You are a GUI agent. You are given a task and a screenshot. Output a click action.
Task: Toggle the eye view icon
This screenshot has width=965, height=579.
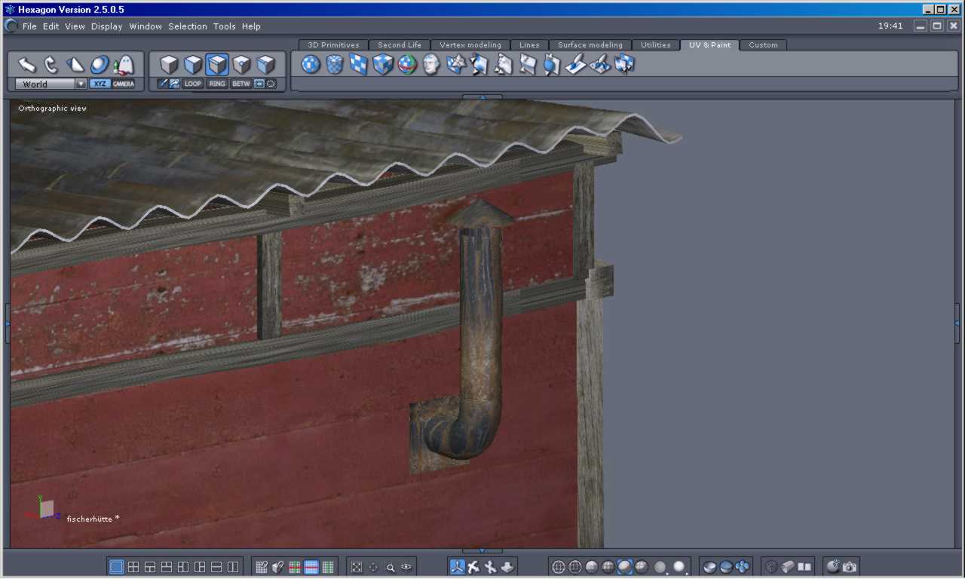click(406, 567)
